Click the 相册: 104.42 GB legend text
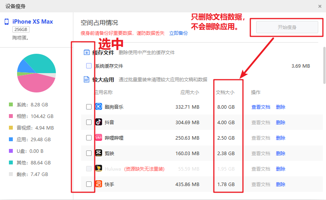Image resolution: width=326 pixels, height=200 pixels. (x=35, y=116)
